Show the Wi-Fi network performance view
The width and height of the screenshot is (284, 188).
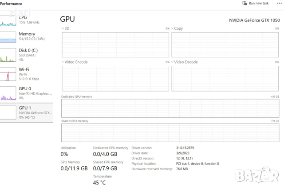27,72
